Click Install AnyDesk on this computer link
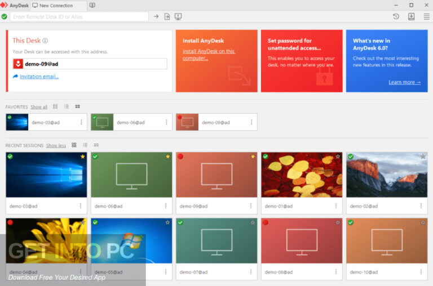This screenshot has width=433, height=286. (x=209, y=55)
